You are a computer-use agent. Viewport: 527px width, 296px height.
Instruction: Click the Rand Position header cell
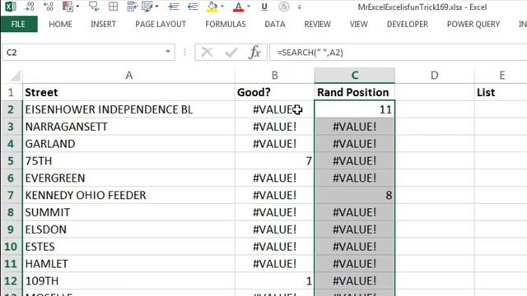(355, 92)
